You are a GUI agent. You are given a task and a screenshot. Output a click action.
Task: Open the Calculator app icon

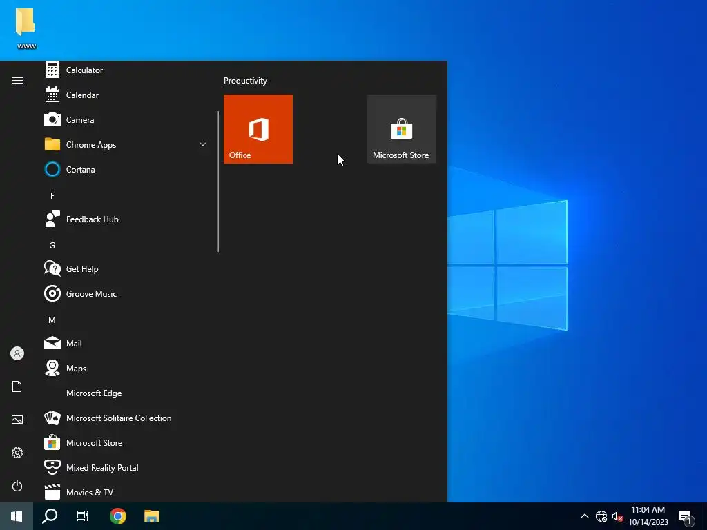coord(52,70)
